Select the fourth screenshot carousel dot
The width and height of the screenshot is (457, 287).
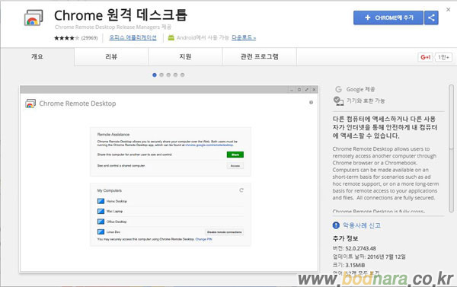coord(175,75)
